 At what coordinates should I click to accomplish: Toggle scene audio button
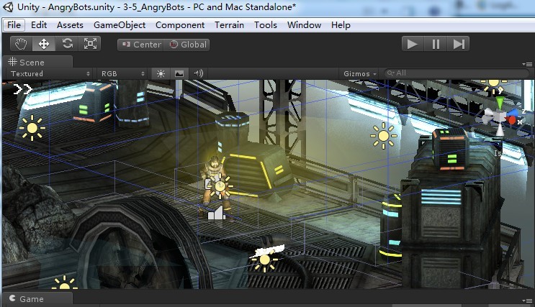pyautogui.click(x=198, y=73)
